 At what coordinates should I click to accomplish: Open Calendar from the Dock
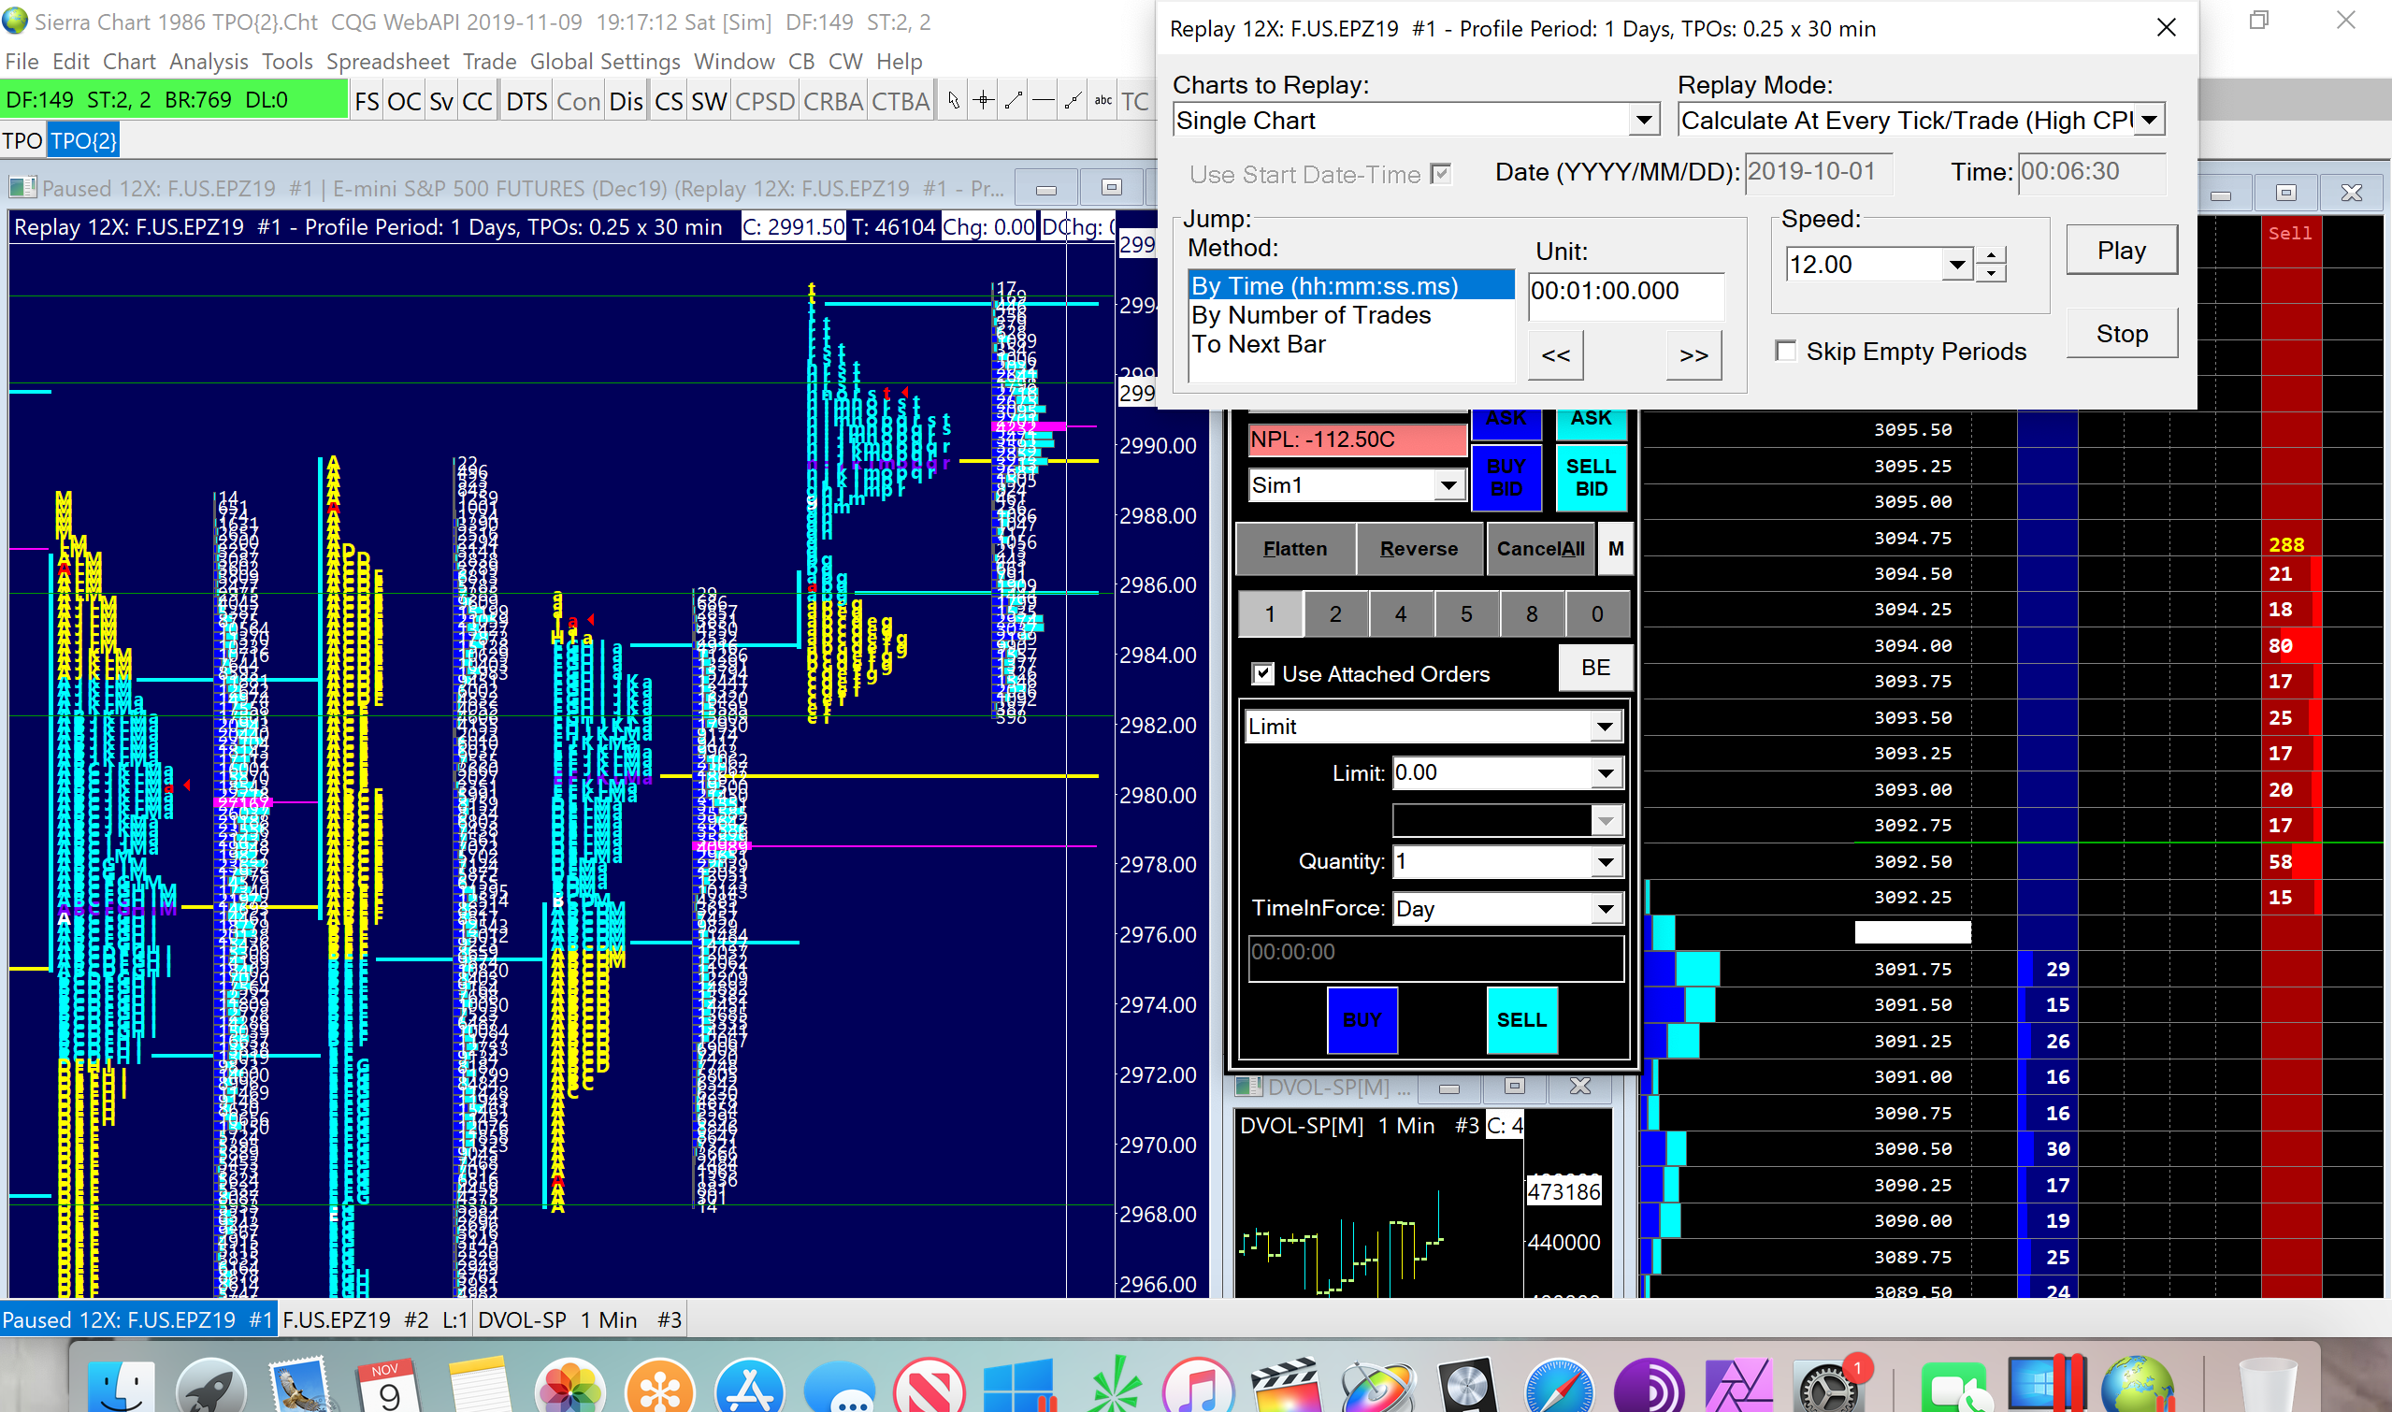389,1388
